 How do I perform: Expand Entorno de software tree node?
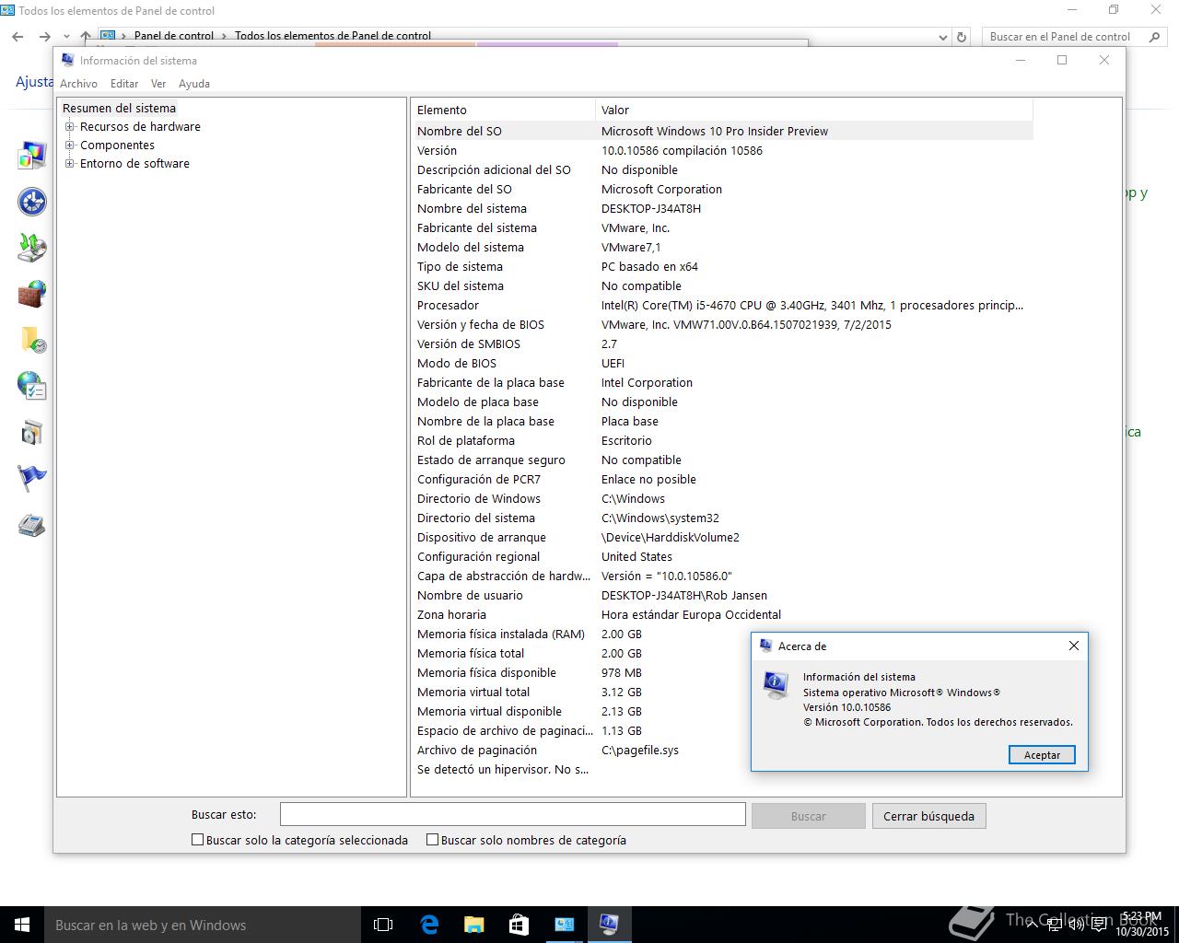(69, 164)
